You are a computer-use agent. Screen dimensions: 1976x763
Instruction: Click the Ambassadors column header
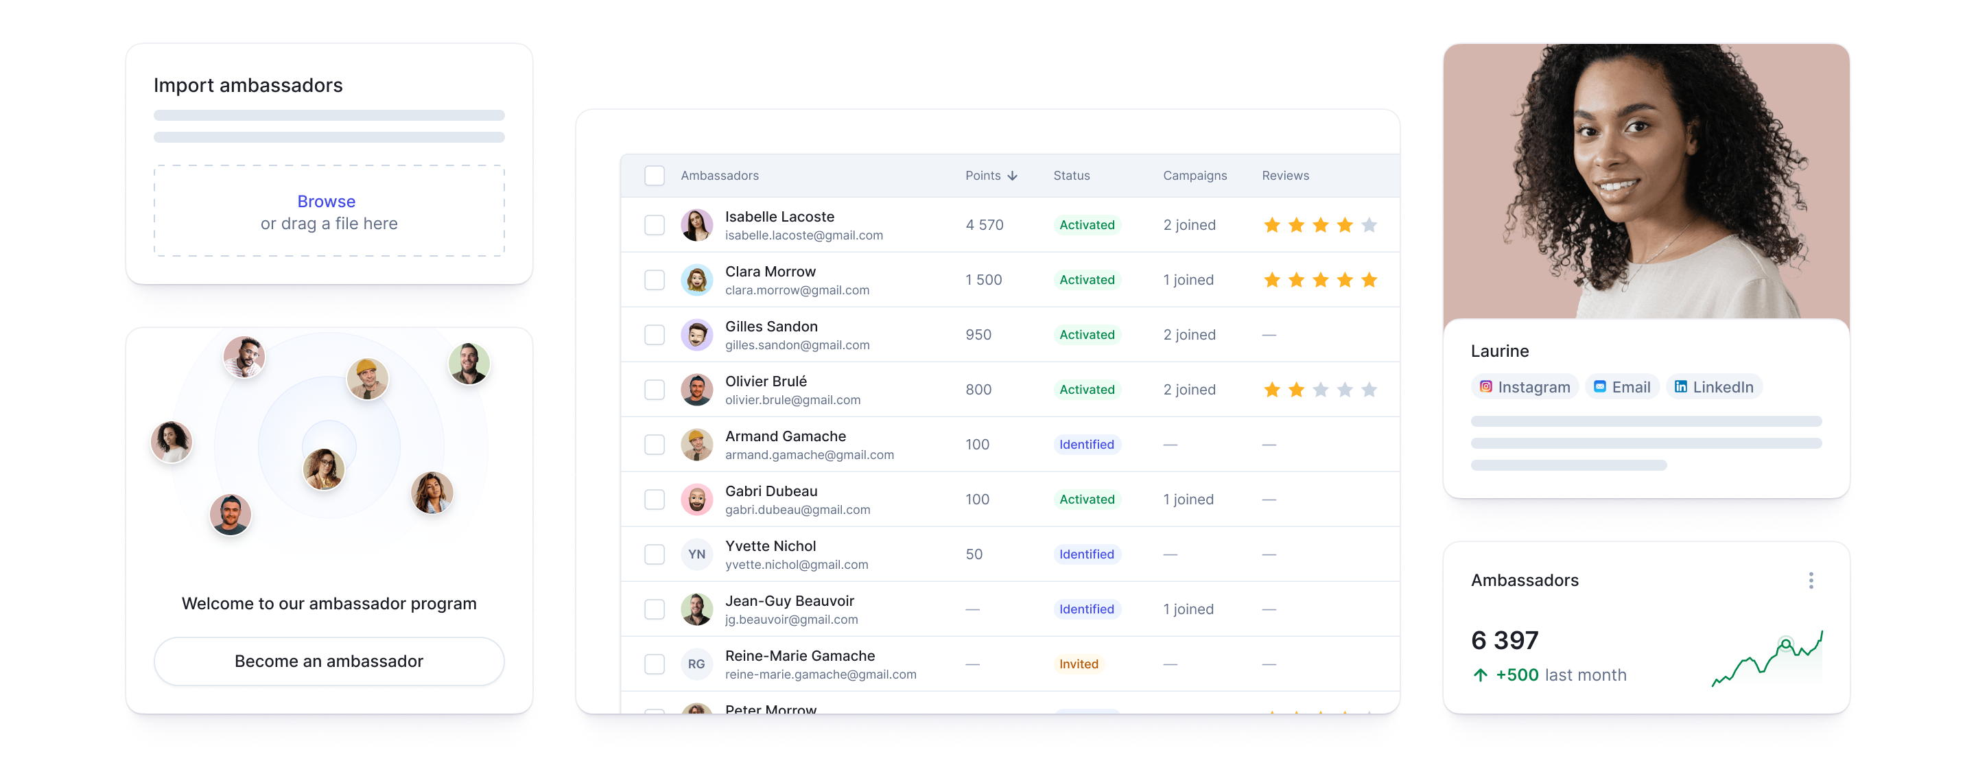pyautogui.click(x=719, y=176)
